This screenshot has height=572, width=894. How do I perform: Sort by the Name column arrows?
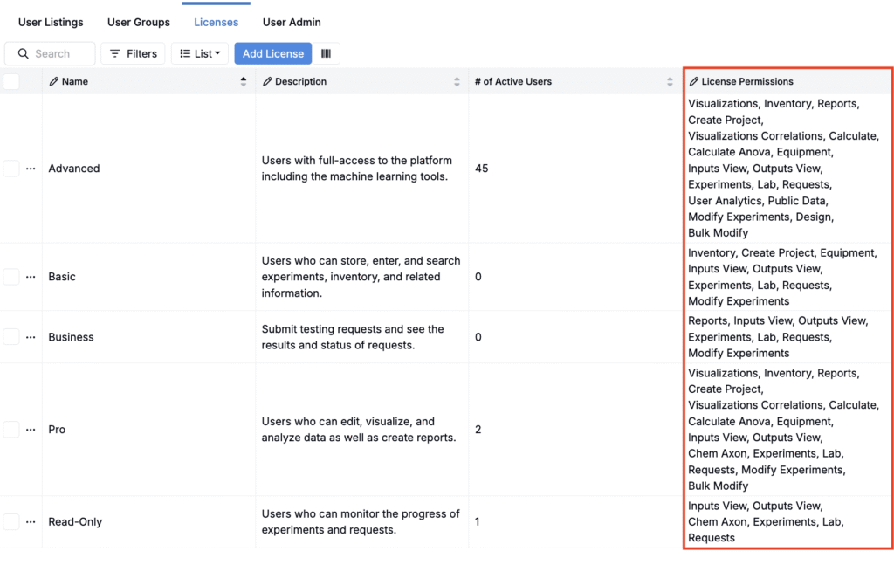click(243, 81)
